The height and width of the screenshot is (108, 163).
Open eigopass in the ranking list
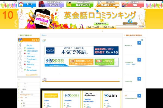[x=30, y=48]
